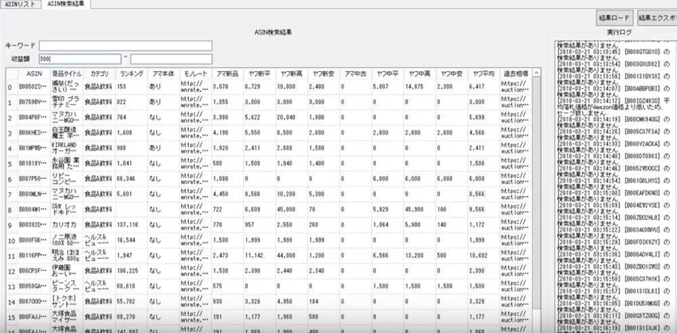
Task: Click the 過去相場 column header
Action: [x=517, y=73]
